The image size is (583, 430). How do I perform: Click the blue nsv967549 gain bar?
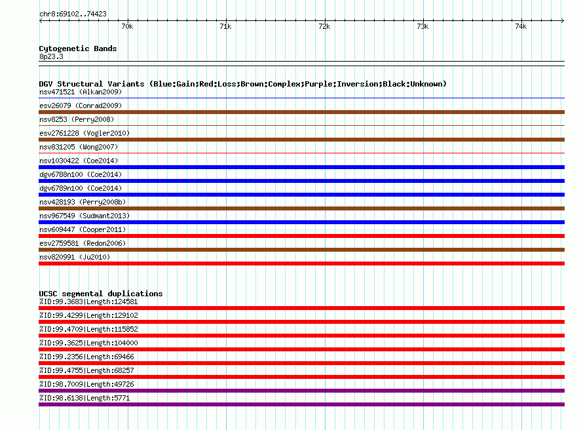coord(301,222)
